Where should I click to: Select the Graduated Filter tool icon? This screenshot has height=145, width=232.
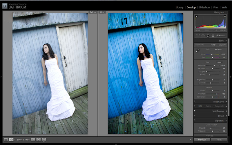tap(213, 36)
